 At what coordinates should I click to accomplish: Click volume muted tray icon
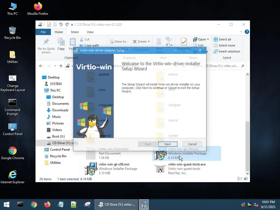256,205
